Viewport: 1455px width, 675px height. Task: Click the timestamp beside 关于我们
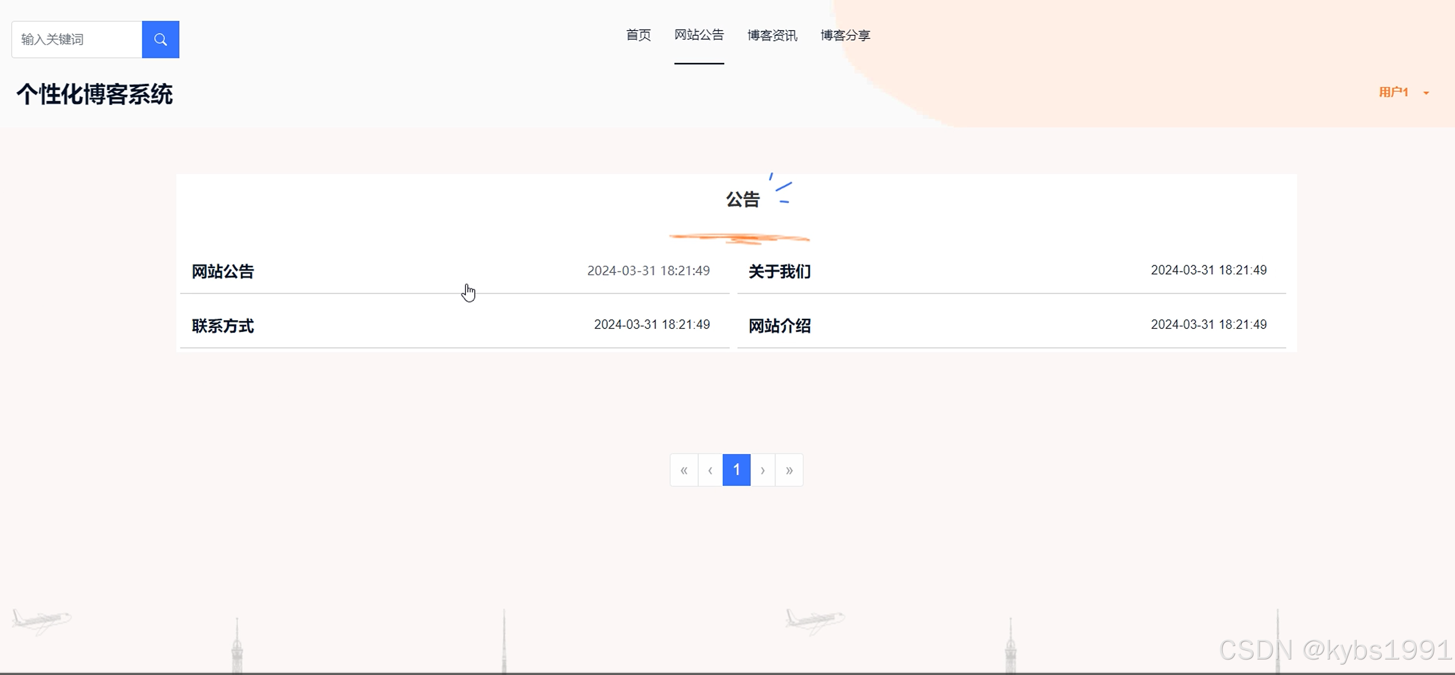click(1208, 270)
